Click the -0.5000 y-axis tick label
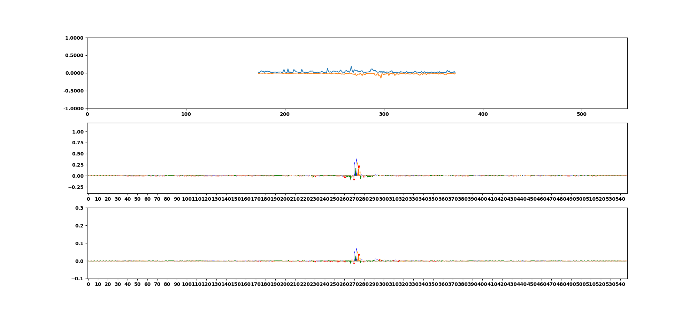Screen dimensions: 697x313 [x=73, y=91]
